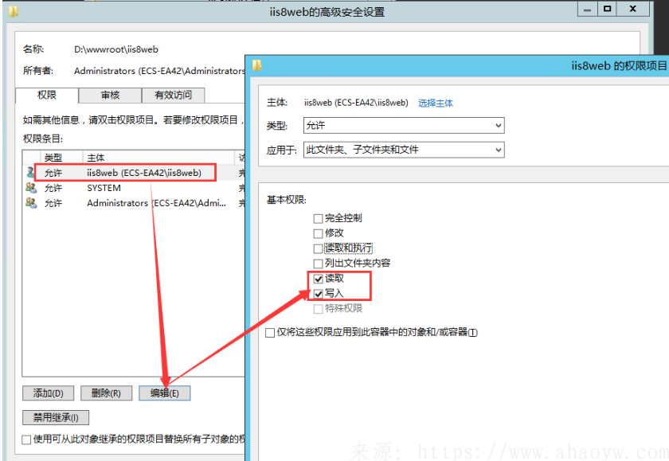The width and height of the screenshot is (669, 461).
Task: Enable the 完全控制 checkbox
Action: [319, 218]
